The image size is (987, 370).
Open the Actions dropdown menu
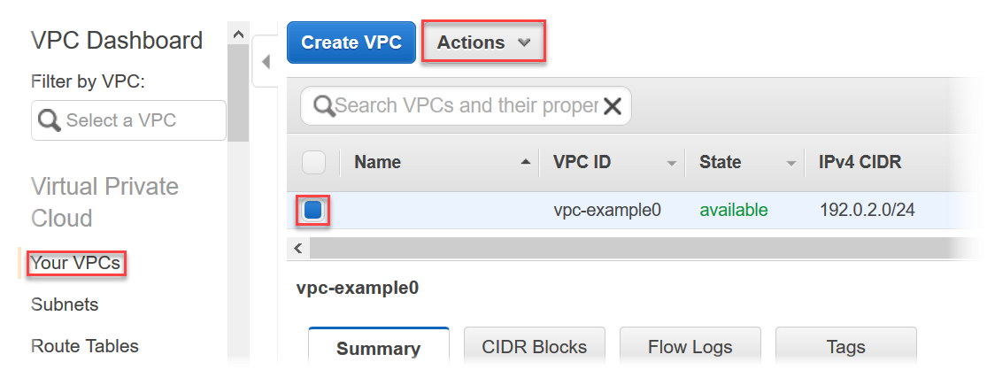482,42
